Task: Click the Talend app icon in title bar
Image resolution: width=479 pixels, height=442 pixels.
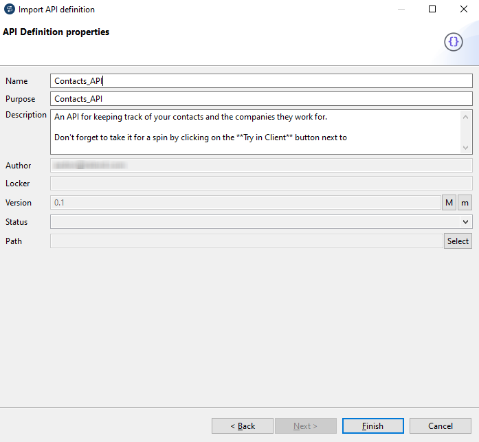Action: [x=10, y=9]
